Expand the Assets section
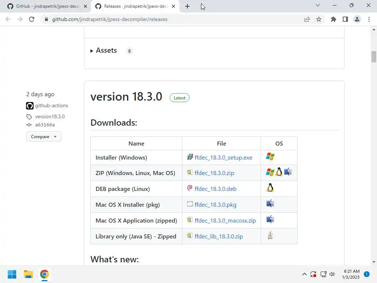Image resolution: width=377 pixels, height=283 pixels. click(103, 50)
